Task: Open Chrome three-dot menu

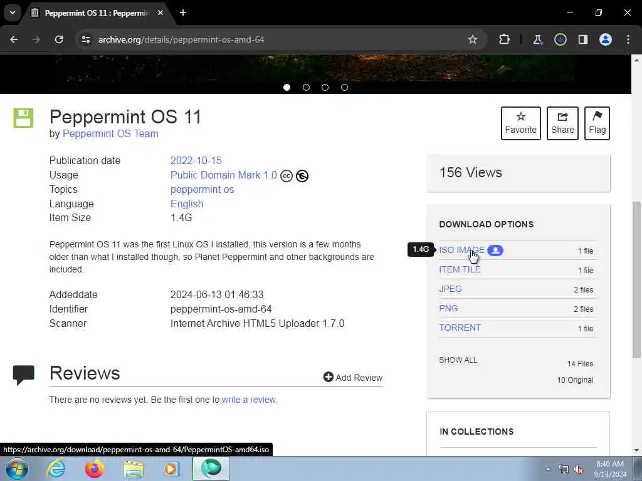Action: (628, 39)
